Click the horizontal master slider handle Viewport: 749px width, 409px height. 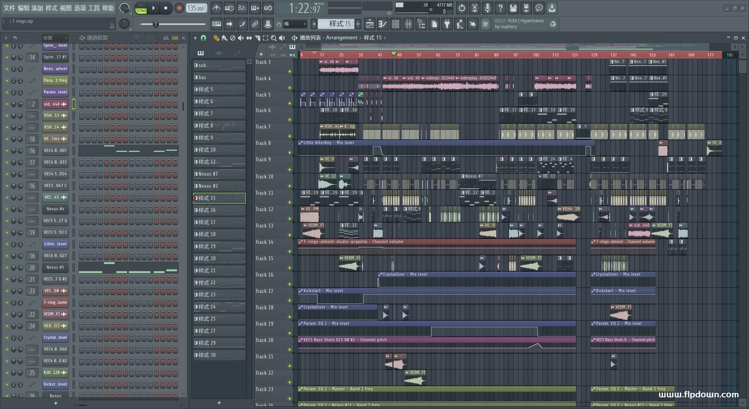point(156,24)
